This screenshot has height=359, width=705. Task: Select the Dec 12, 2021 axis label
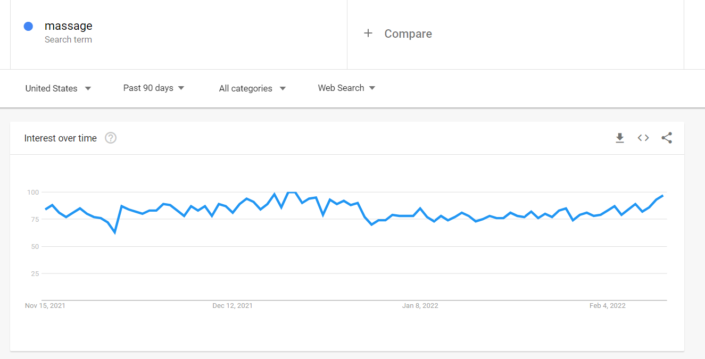click(x=233, y=306)
